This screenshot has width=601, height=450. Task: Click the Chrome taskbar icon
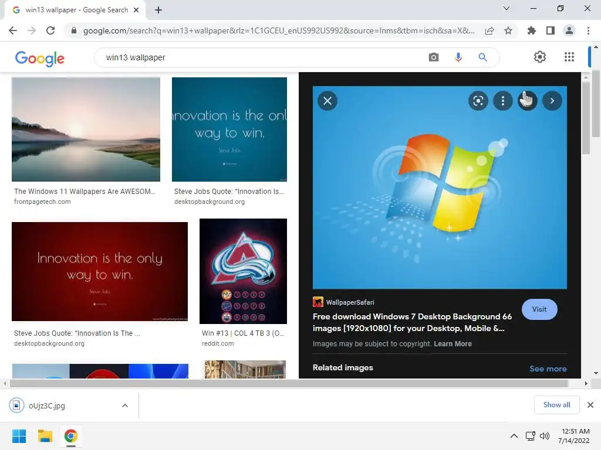[x=70, y=436]
